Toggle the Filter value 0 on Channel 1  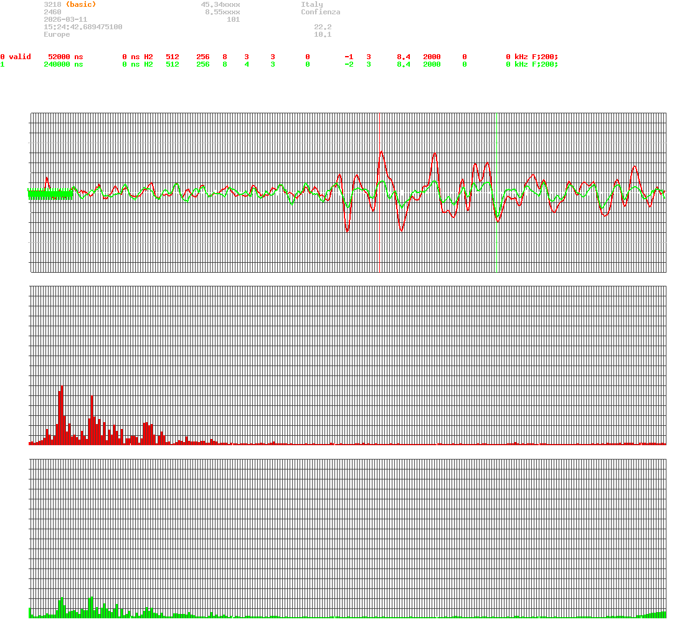[463, 64]
